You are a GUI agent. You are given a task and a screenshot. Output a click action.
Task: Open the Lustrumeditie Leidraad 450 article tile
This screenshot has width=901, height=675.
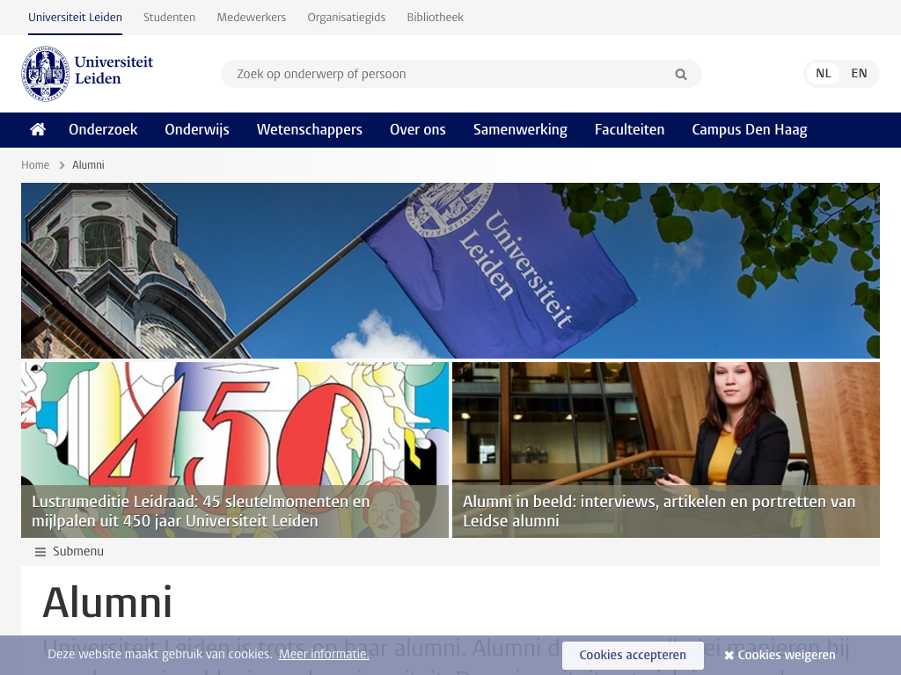[235, 449]
